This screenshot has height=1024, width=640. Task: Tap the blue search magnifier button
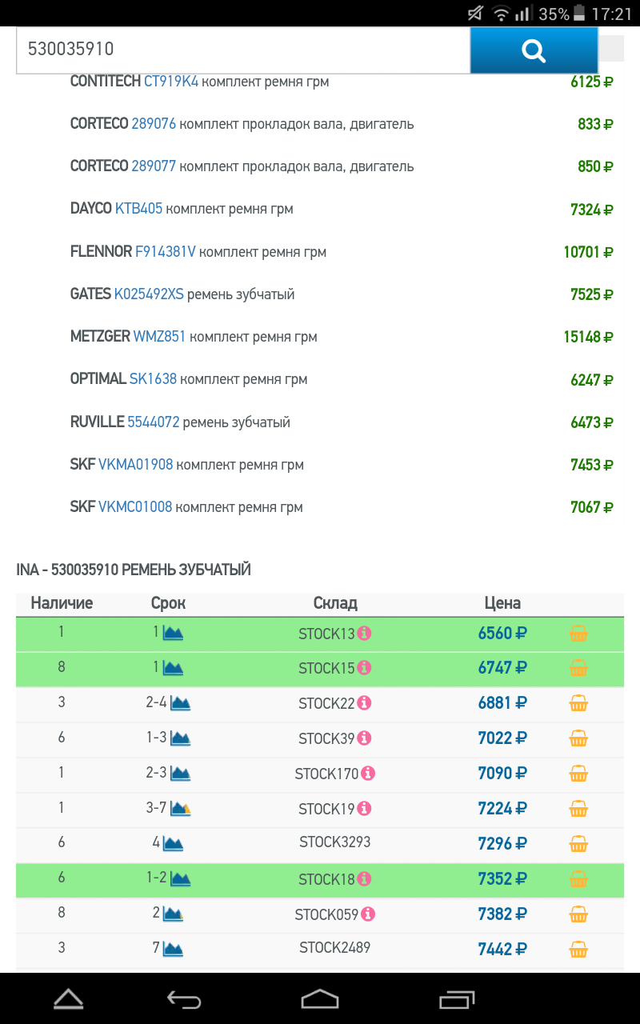pos(533,50)
